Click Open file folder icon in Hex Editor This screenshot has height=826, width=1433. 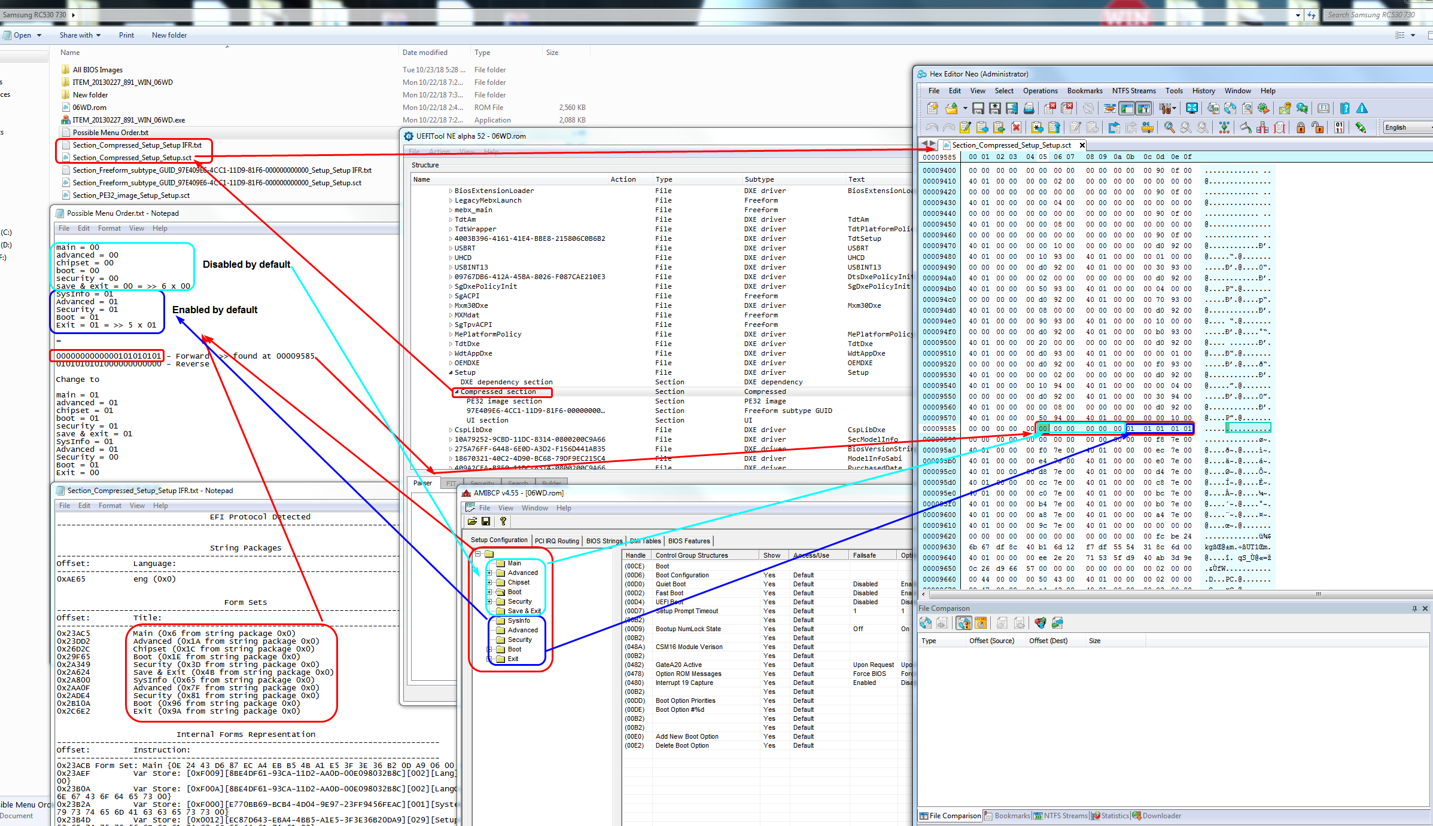tap(952, 108)
